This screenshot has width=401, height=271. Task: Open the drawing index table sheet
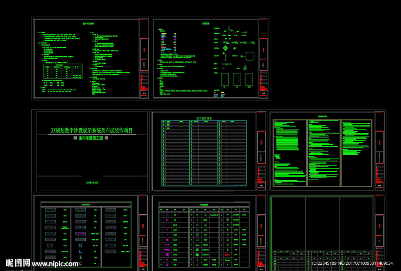coord(209,151)
